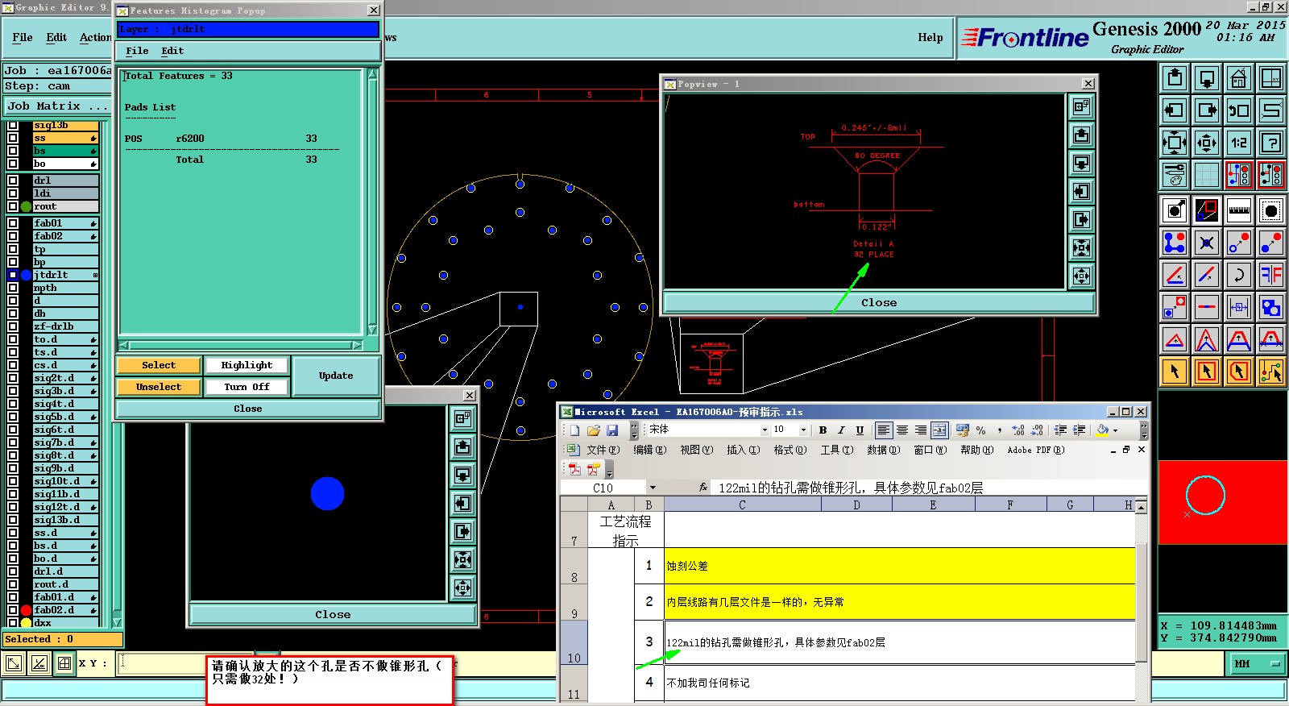
Task: Open the Excel font size dropdown
Action: pos(803,430)
